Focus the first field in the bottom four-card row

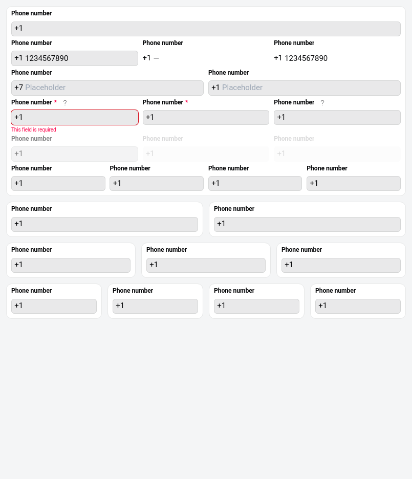coord(54,306)
